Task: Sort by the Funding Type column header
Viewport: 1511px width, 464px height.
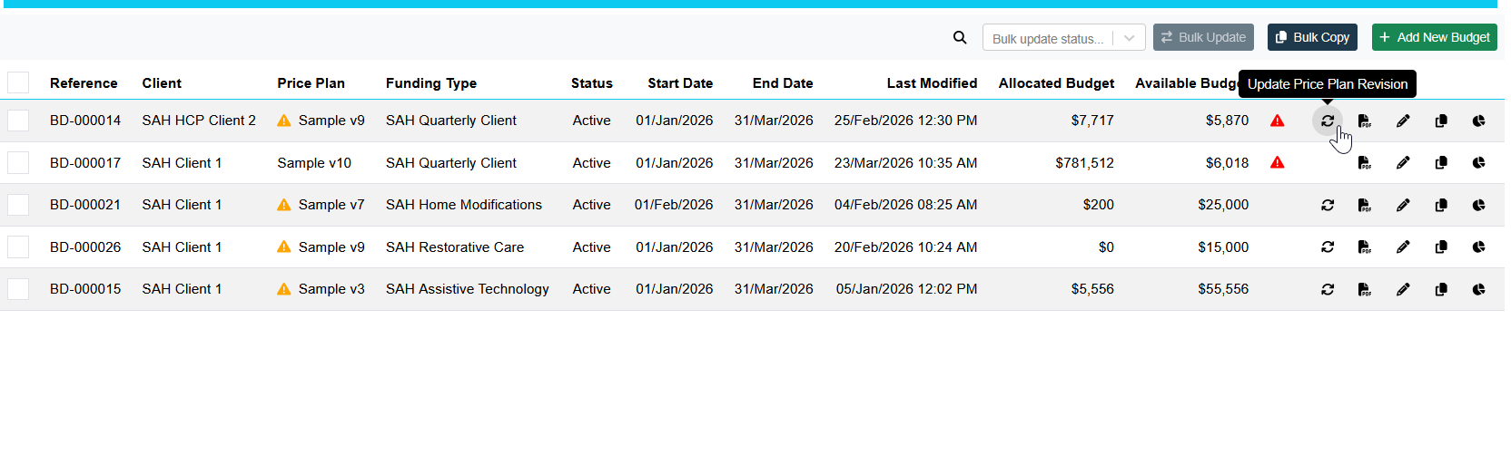Action: coord(431,83)
